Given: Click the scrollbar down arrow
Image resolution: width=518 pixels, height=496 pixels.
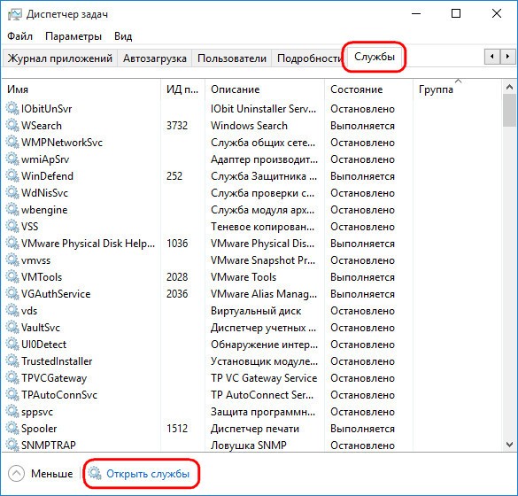Looking at the screenshot, I should point(509,445).
